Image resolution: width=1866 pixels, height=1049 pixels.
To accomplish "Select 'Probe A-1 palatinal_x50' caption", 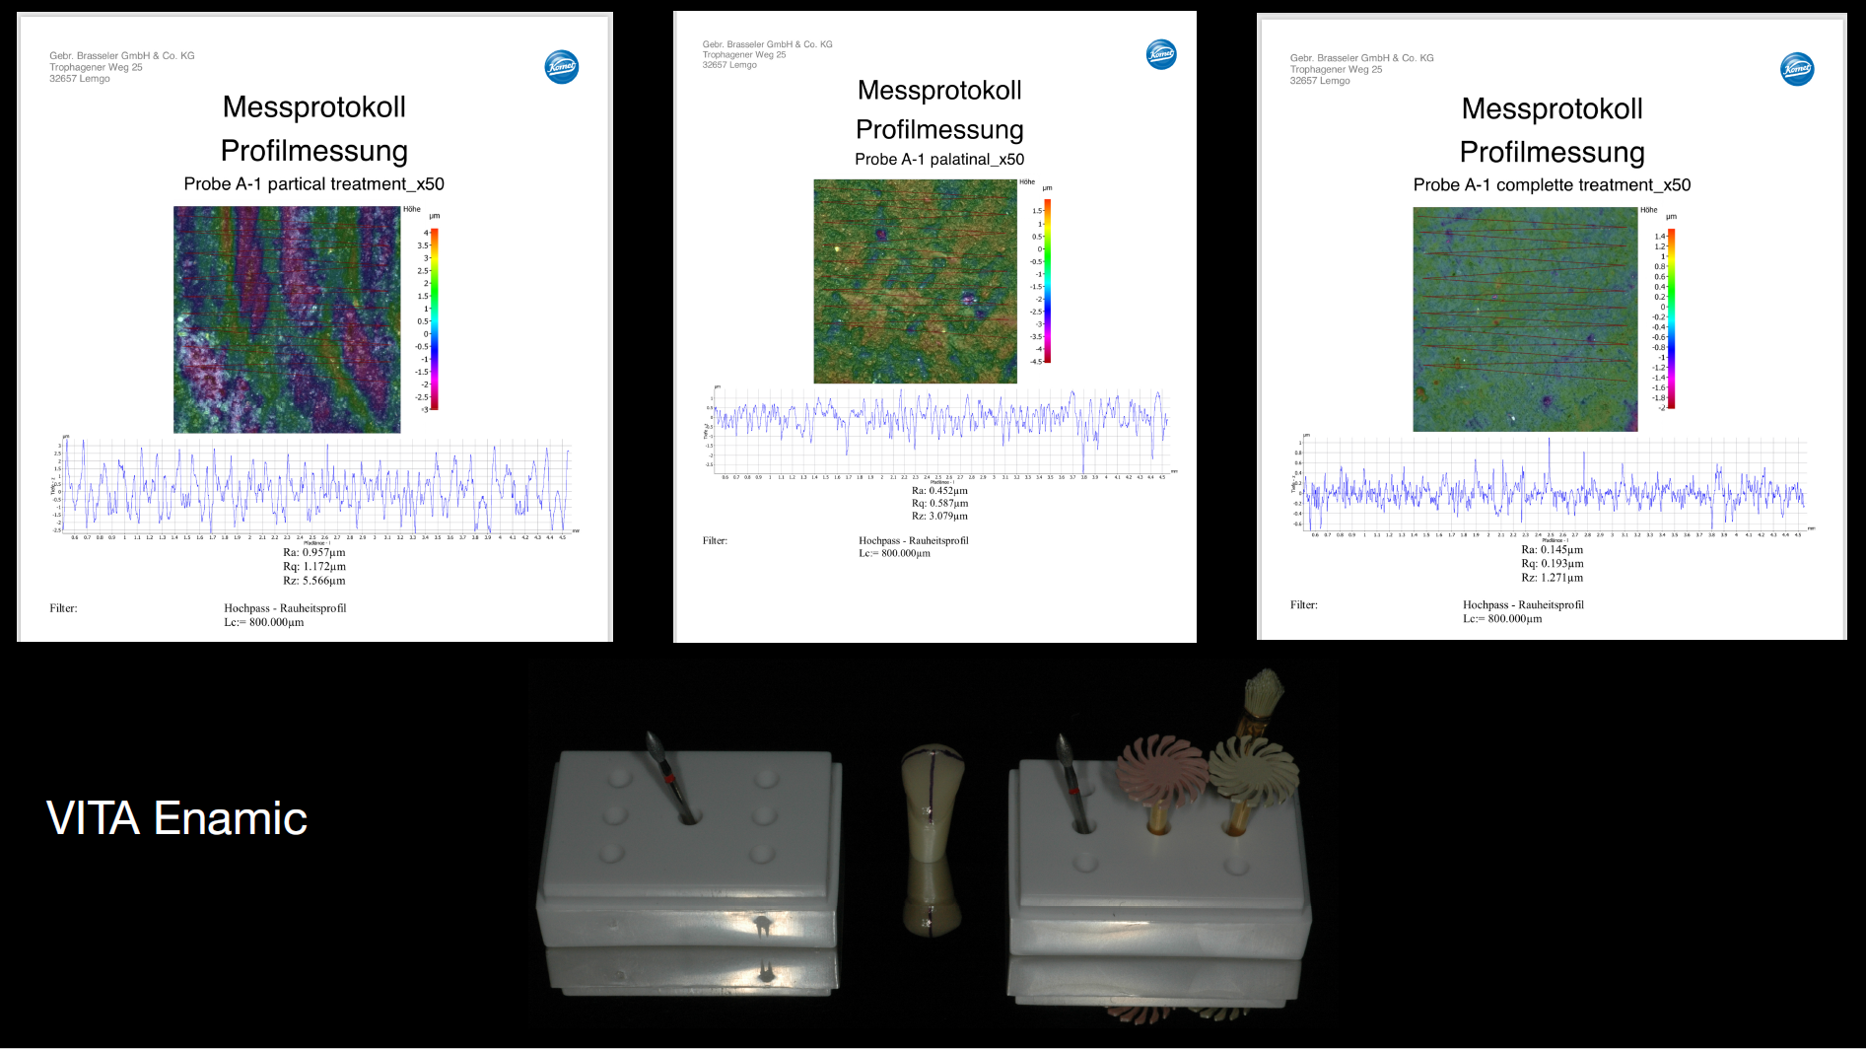I will point(939,160).
